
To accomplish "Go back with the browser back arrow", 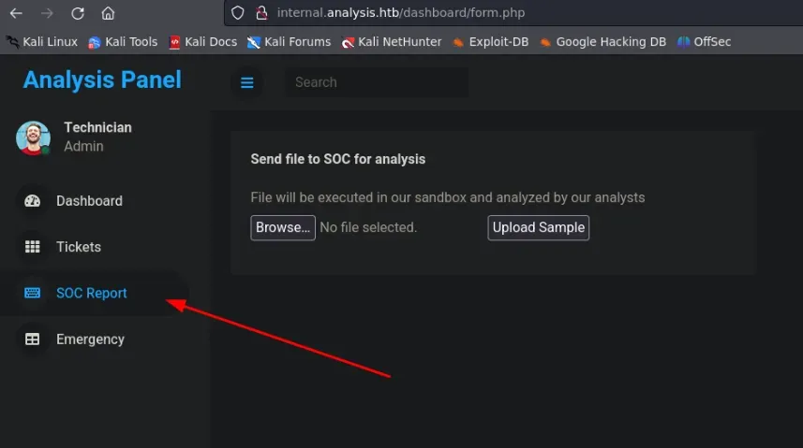I will [16, 13].
